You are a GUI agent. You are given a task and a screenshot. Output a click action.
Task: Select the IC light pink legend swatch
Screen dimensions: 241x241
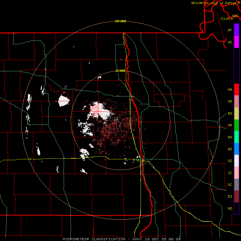tap(236, 173)
